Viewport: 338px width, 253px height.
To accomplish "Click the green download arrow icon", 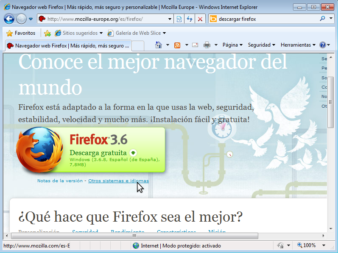I will (x=133, y=153).
